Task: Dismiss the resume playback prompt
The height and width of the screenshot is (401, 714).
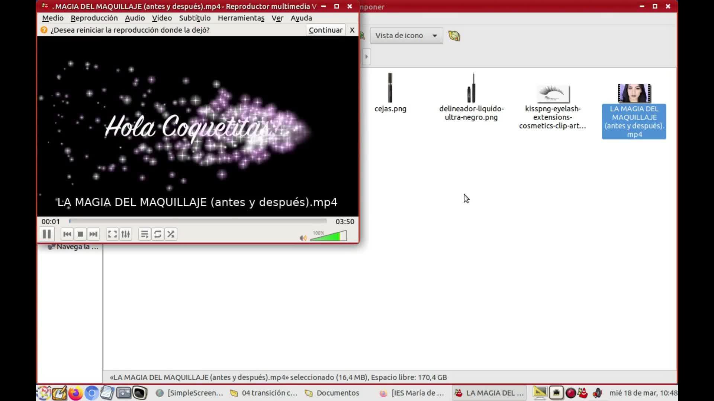Action: click(x=352, y=30)
